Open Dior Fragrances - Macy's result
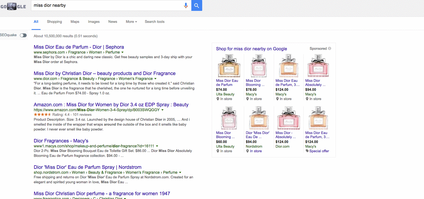This screenshot has height=199, width=424. (61, 141)
